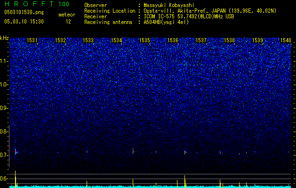The width and height of the screenshot is (296, 188).
Task: Click the 'meteor' label
Action: pos(67,15)
